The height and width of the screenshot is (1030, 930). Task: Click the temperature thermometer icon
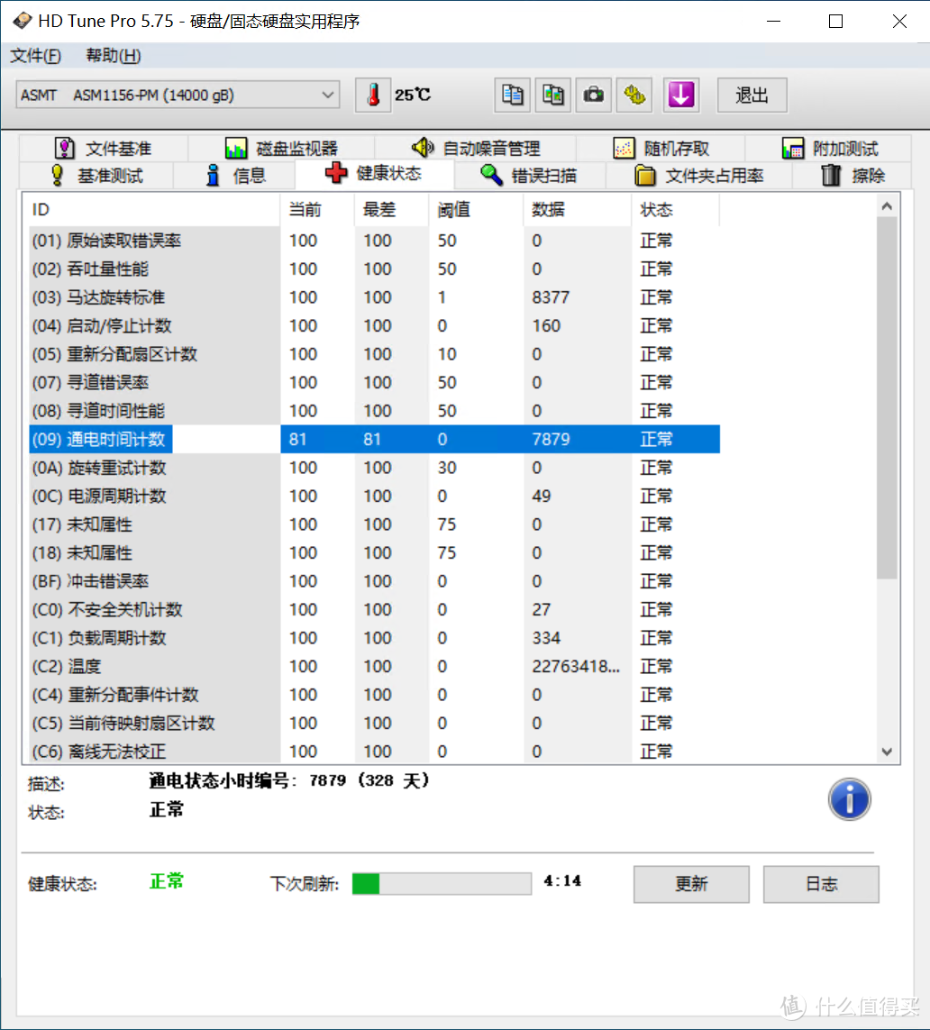coord(373,95)
